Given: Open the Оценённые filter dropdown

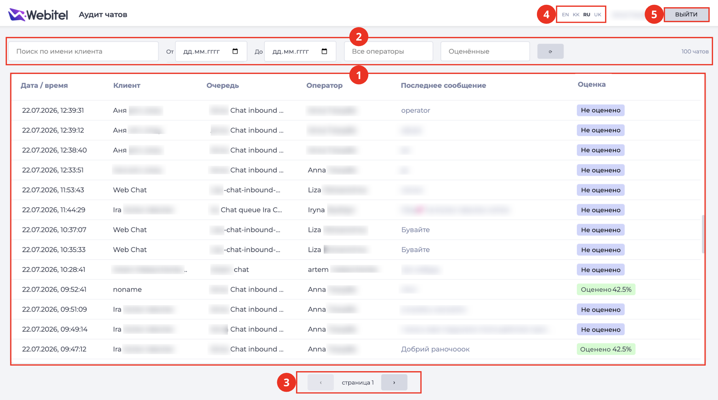Looking at the screenshot, I should click(x=485, y=51).
